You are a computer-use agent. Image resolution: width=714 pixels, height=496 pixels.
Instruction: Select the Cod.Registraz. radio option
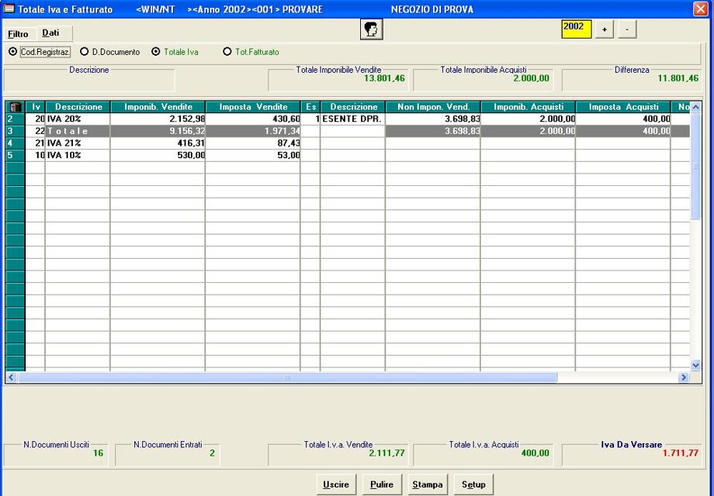(13, 52)
